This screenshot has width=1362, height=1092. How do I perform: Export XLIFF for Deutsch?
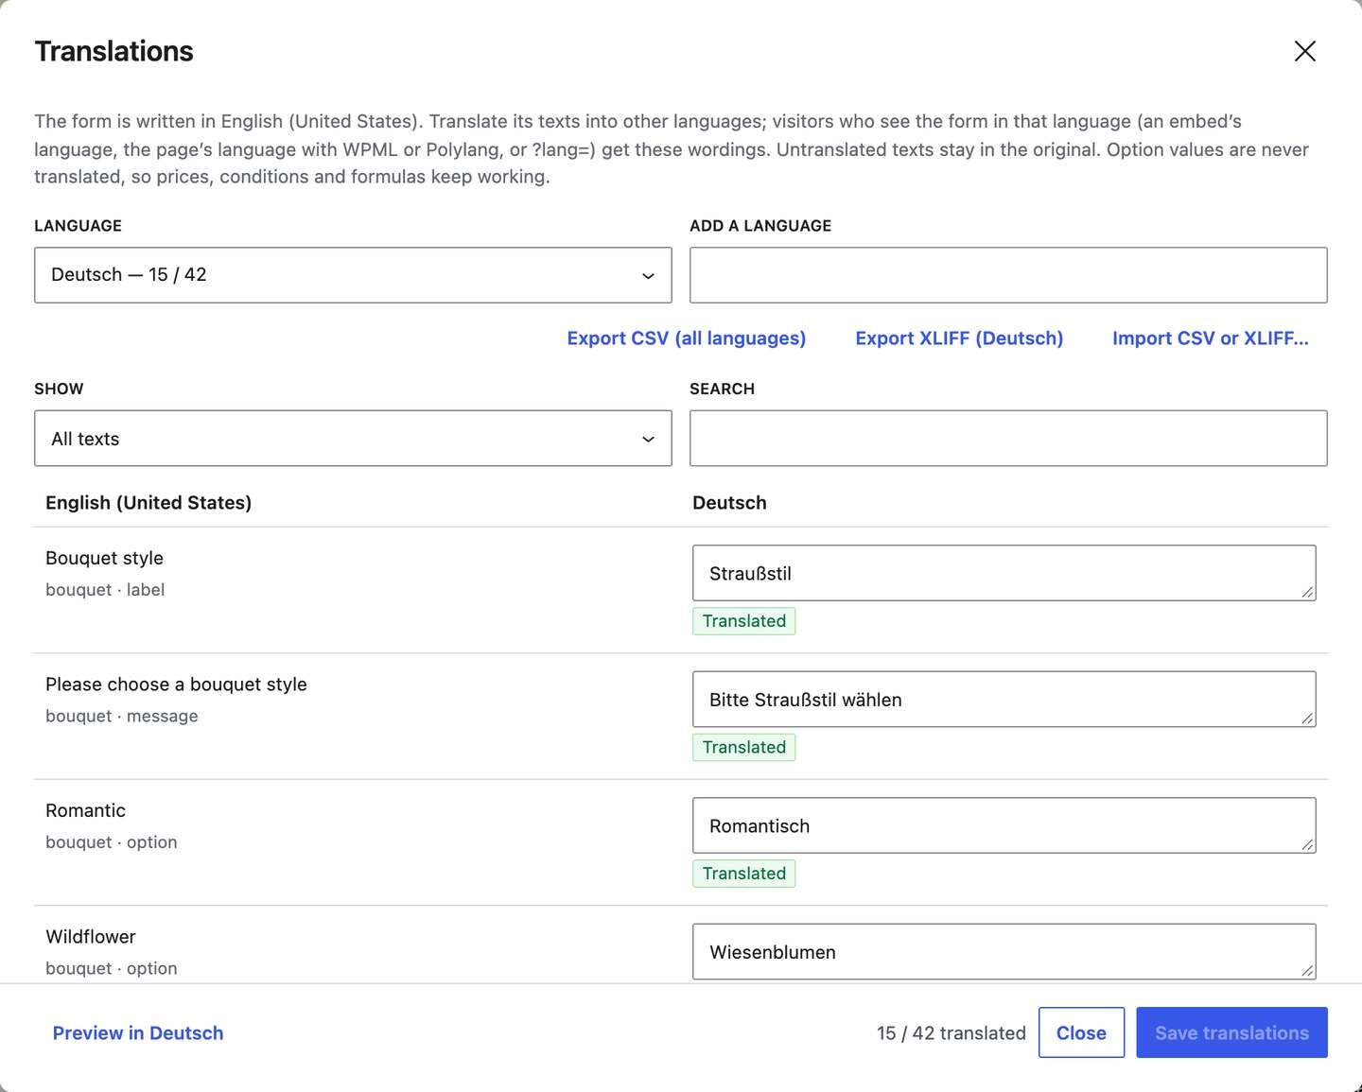coord(959,338)
